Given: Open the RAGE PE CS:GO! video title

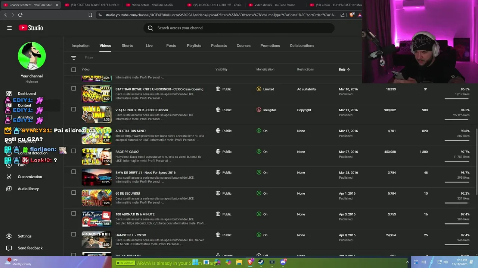Looking at the screenshot, I should 127,152.
